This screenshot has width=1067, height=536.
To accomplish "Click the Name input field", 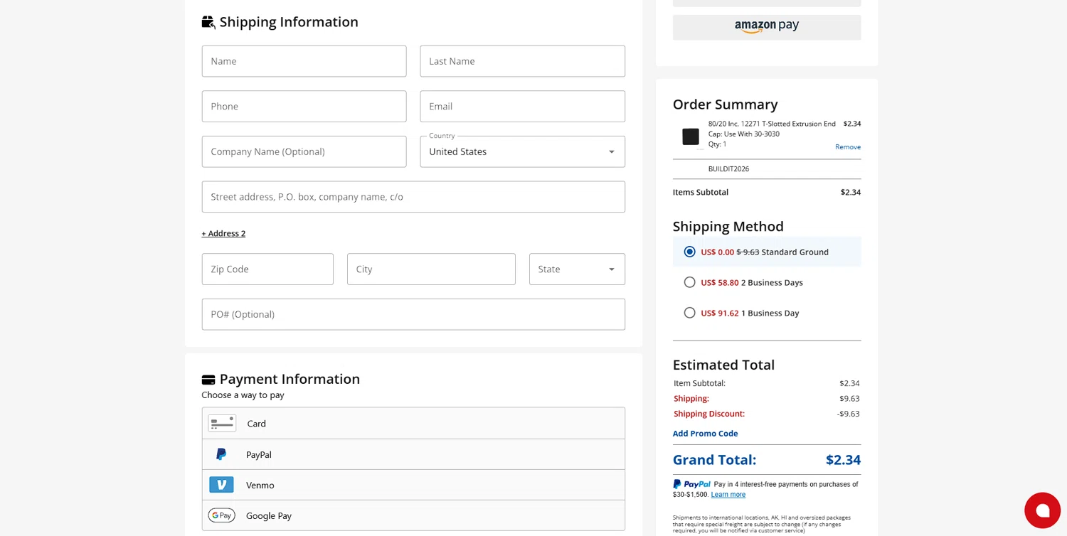I will point(304,61).
